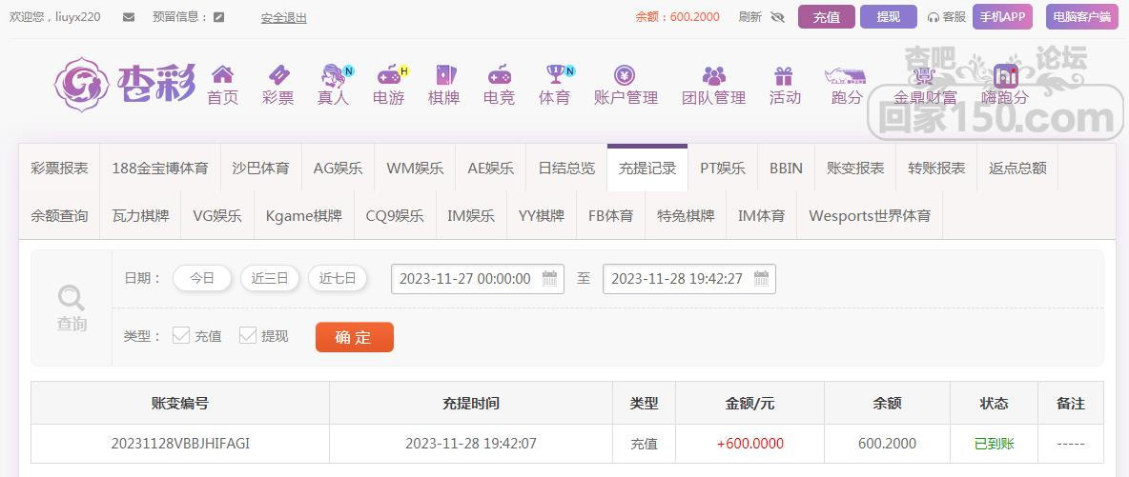Switch to VG娱乐 tab
This screenshot has height=477, width=1129.
click(x=217, y=216)
